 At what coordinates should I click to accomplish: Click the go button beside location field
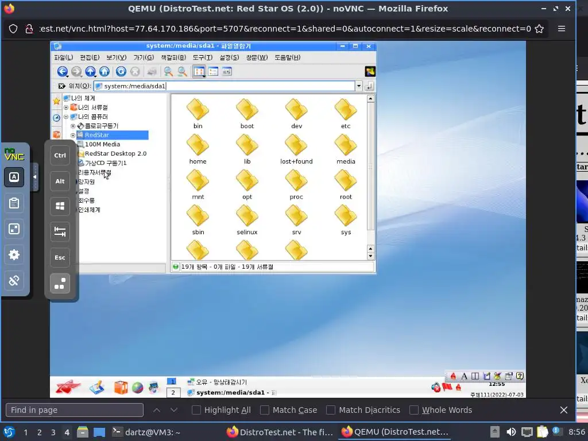click(369, 86)
